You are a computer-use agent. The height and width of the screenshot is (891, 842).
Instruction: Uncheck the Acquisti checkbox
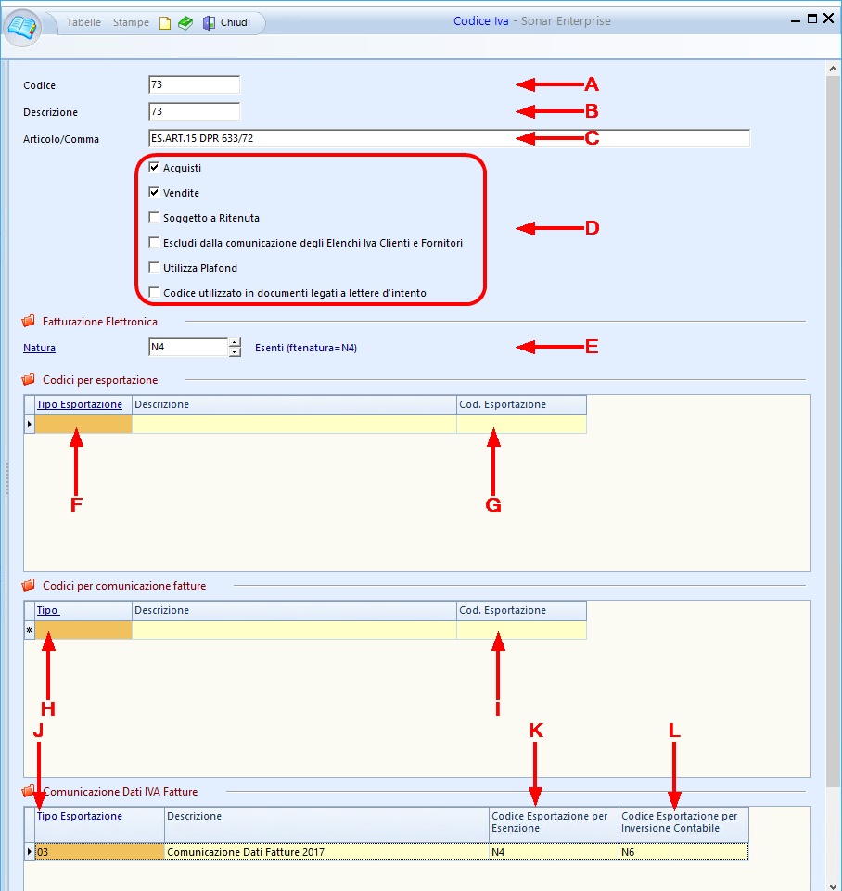155,168
